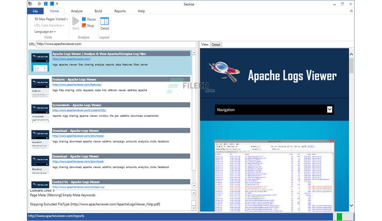The width and height of the screenshot is (382, 221).
Task: Click the 'Empty Meta Keywords' warning line
Action: coord(63,195)
